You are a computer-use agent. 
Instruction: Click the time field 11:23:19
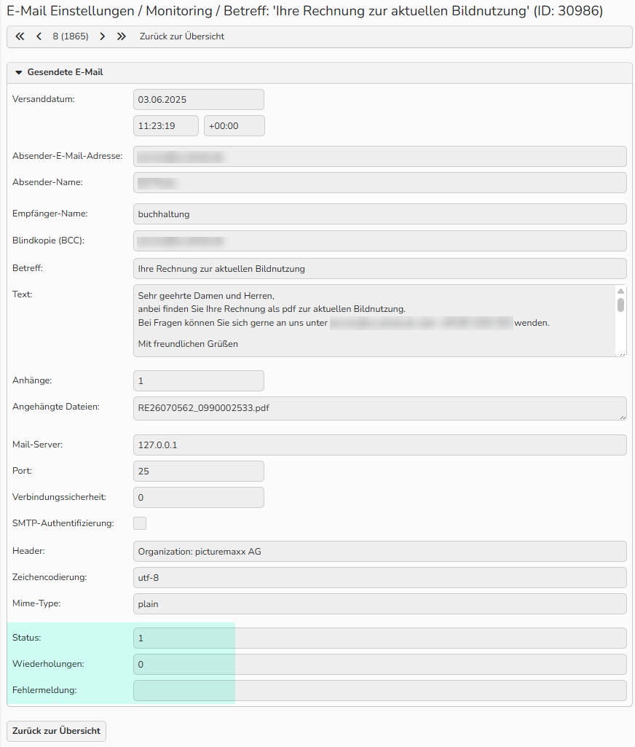tap(165, 126)
